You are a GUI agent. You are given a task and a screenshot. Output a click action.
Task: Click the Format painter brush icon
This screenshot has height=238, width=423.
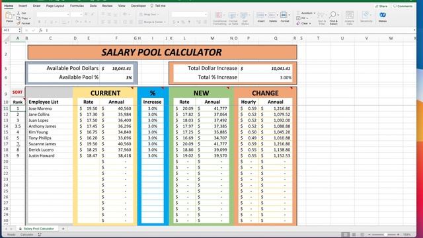pyautogui.click(x=19, y=23)
